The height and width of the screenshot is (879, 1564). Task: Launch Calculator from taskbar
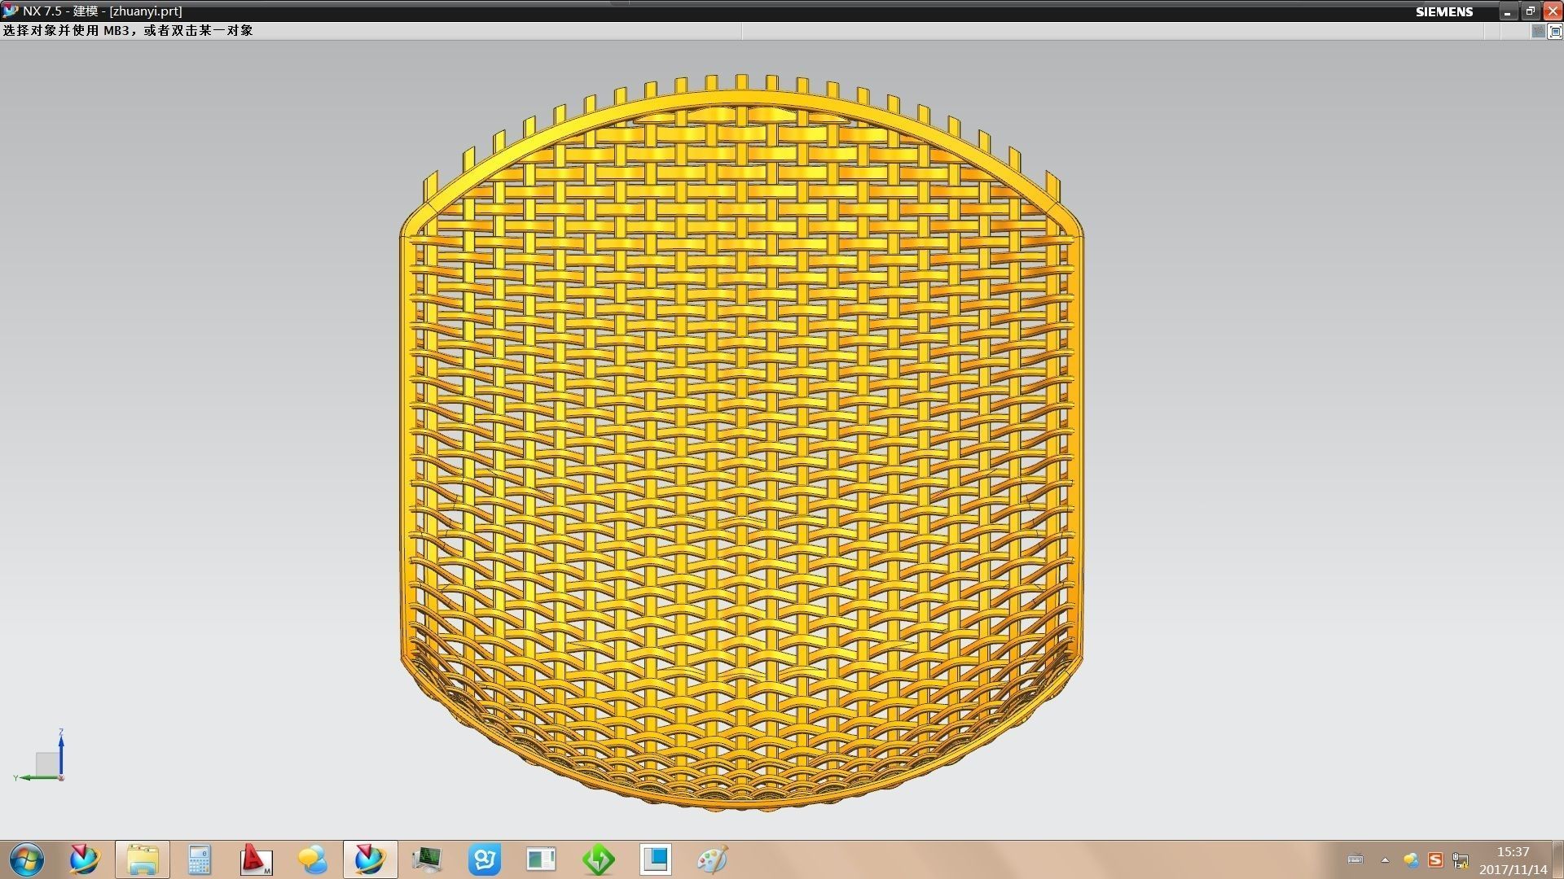click(x=200, y=859)
